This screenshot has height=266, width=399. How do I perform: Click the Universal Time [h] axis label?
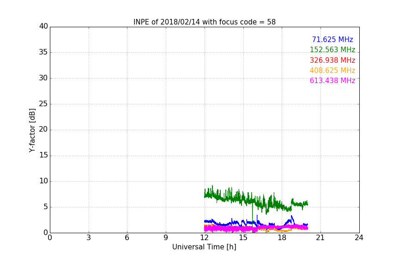204,247
